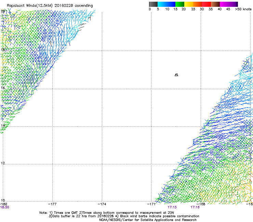This screenshot has height=222, width=253.
Task: Click the legend tick label '40'
Action: [219, 9]
